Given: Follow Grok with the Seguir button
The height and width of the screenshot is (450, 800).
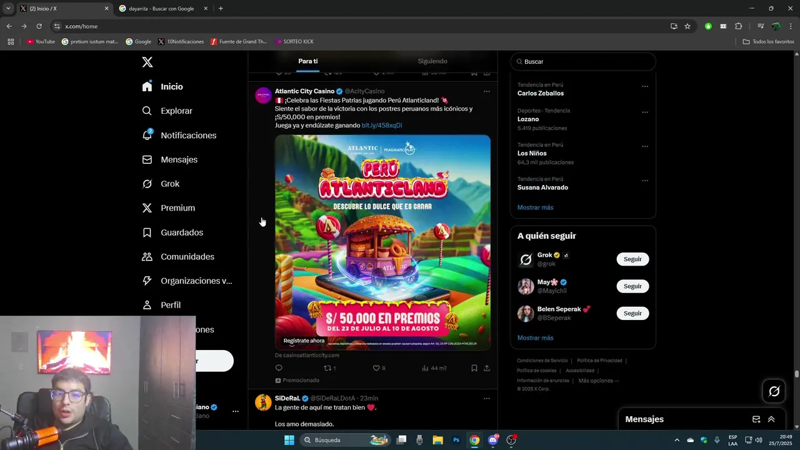Looking at the screenshot, I should pos(632,259).
